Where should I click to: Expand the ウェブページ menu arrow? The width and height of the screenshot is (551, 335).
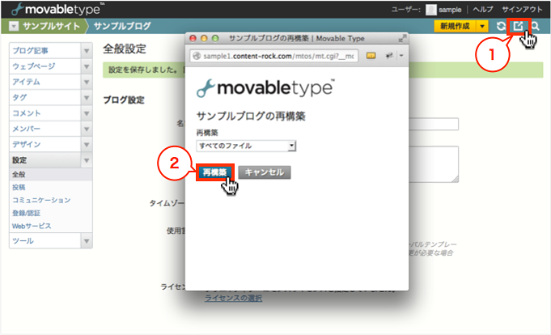pyautogui.click(x=87, y=66)
